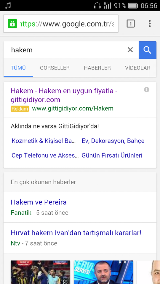The width and height of the screenshot is (160, 284).
Task: Open the gittigidiyor.com Hakem ad link
Action: tap(64, 95)
